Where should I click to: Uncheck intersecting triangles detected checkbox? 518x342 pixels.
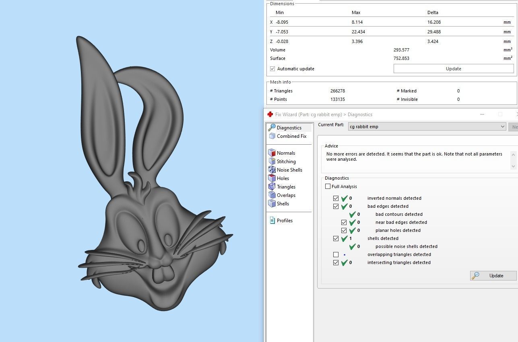[x=336, y=262]
